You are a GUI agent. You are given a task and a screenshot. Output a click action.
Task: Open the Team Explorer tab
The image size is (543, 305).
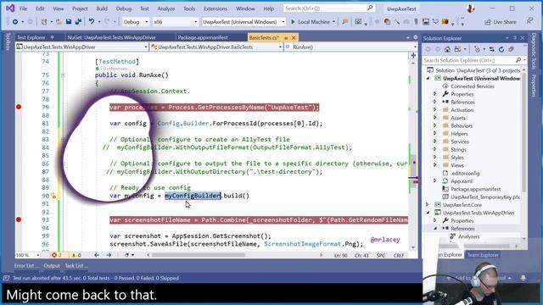(483, 255)
